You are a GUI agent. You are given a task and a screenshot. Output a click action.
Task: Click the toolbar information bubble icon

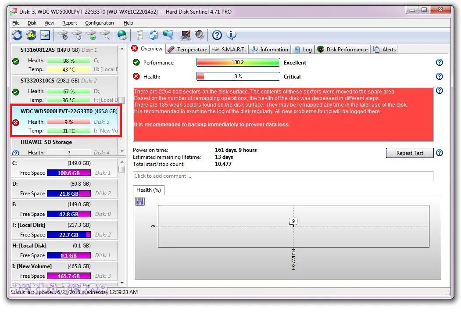(231, 35)
